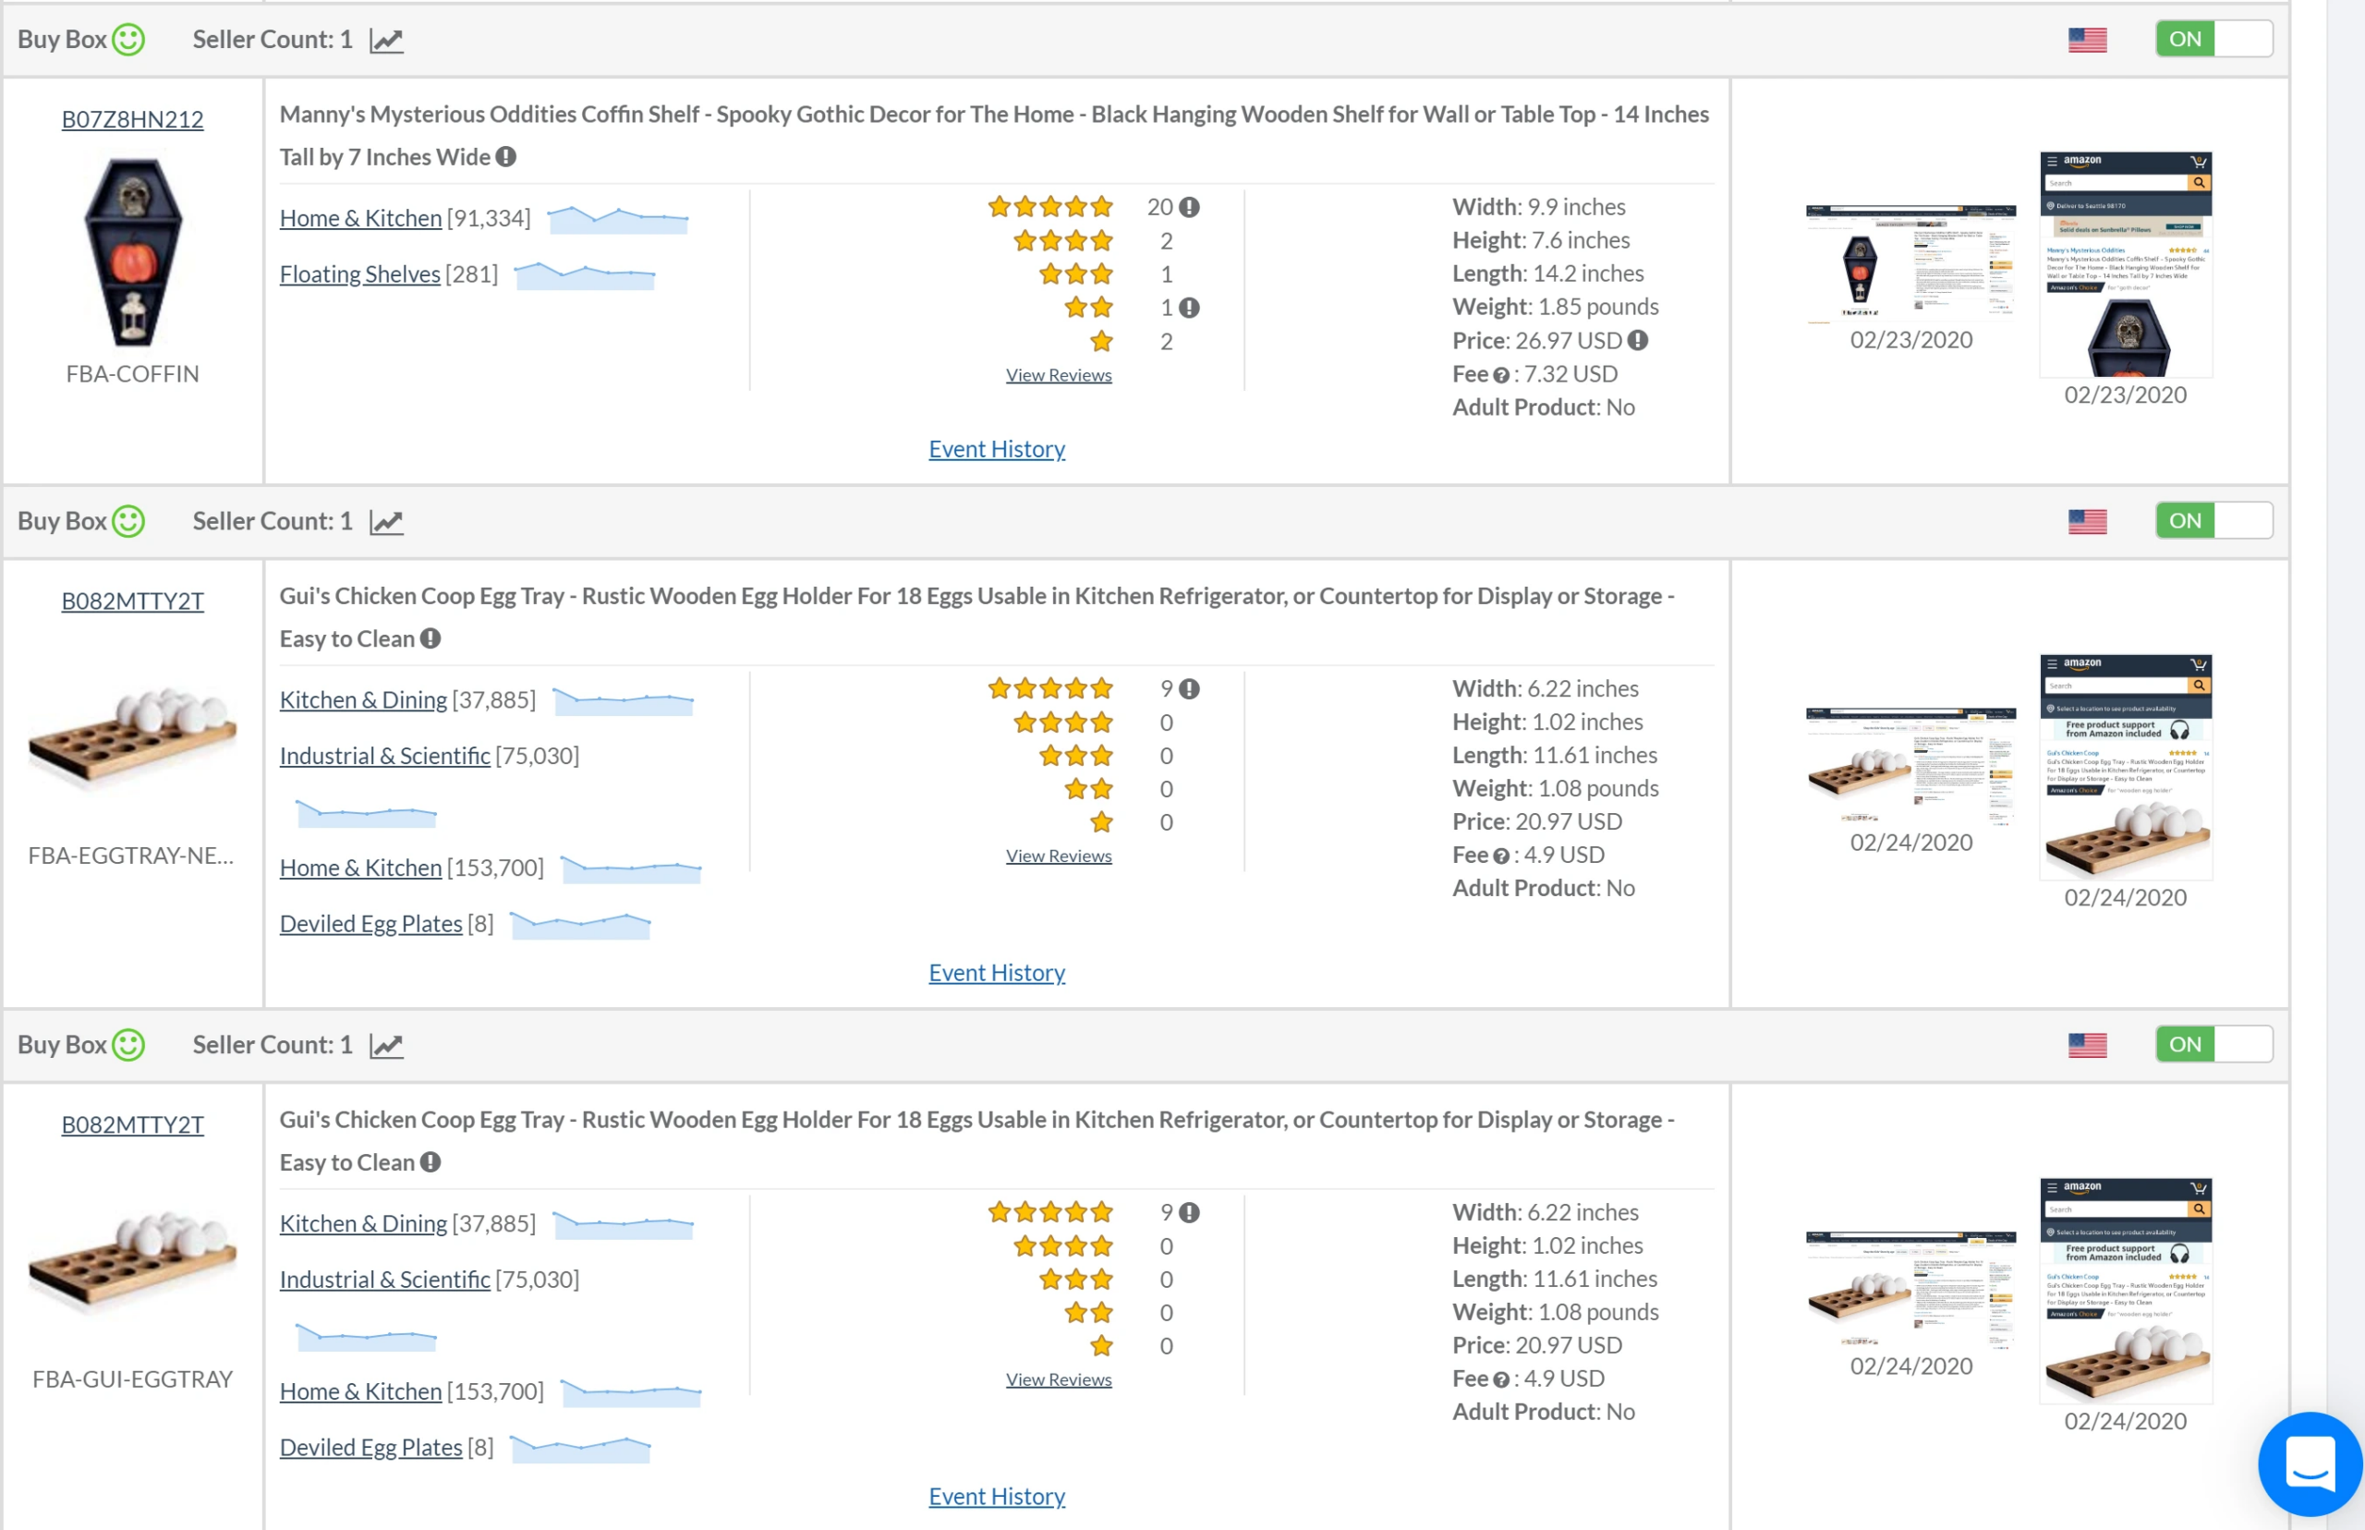The width and height of the screenshot is (2365, 1530).
Task: Toggle the ON switch off for the Coffin Shelf
Action: 2213,39
